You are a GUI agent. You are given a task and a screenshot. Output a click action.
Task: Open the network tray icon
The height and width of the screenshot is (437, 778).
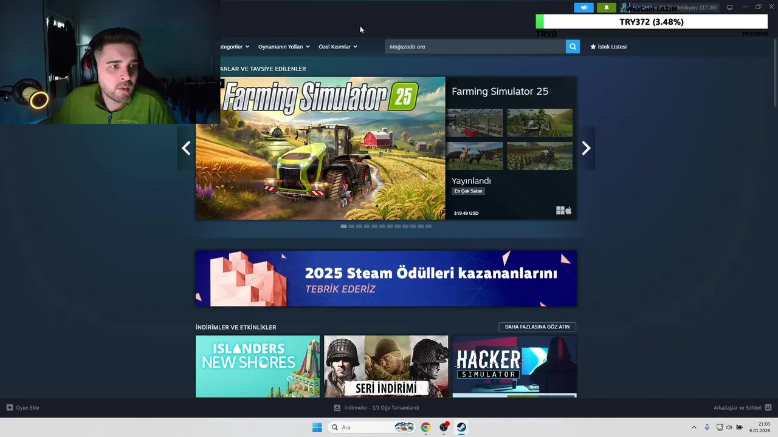(720, 427)
